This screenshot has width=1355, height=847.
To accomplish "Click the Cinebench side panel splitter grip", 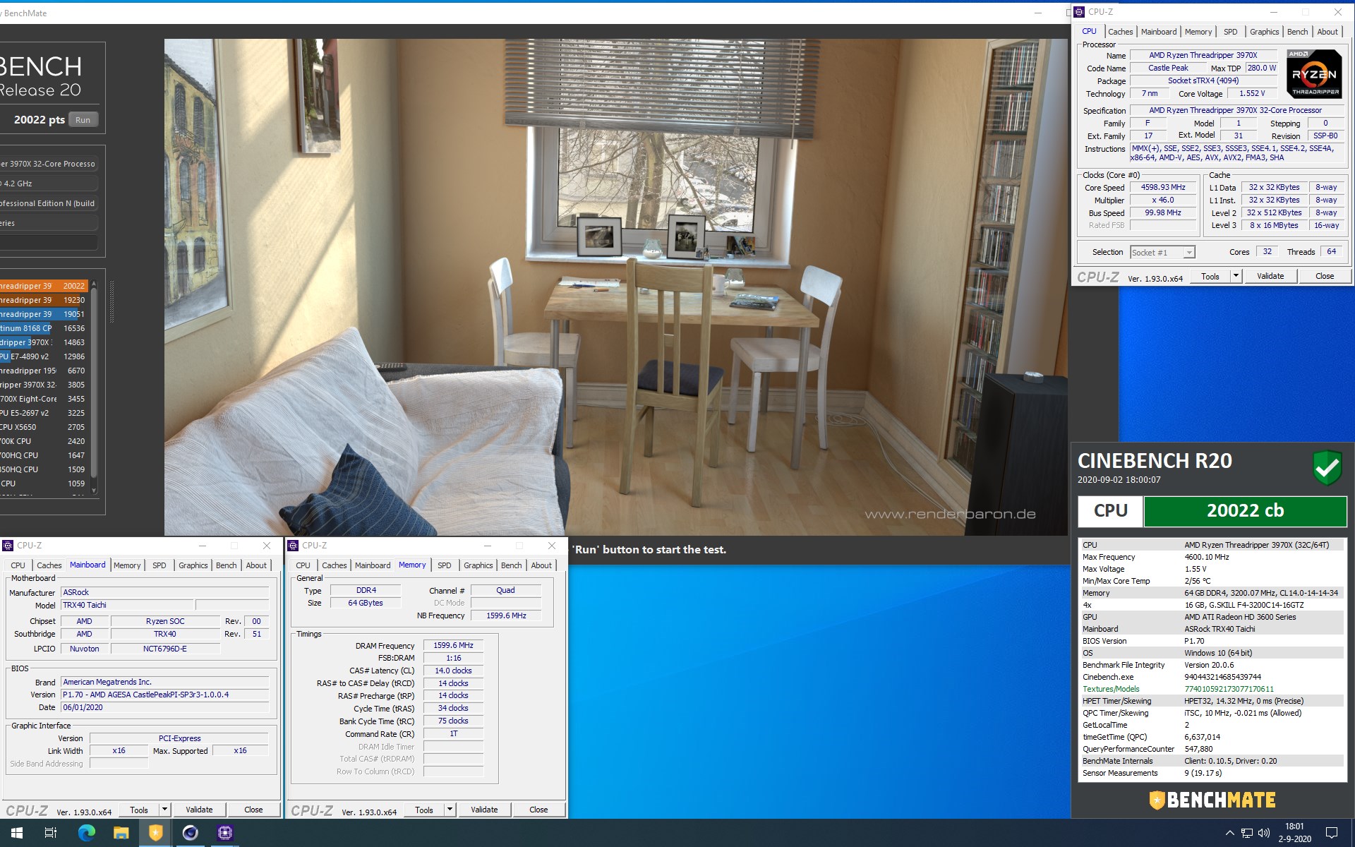I will (x=112, y=302).
